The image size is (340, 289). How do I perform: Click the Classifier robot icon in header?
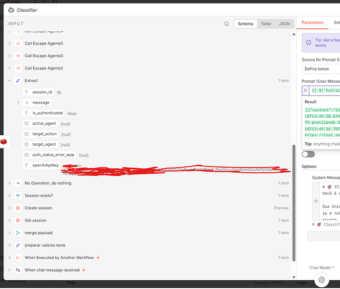[11, 10]
